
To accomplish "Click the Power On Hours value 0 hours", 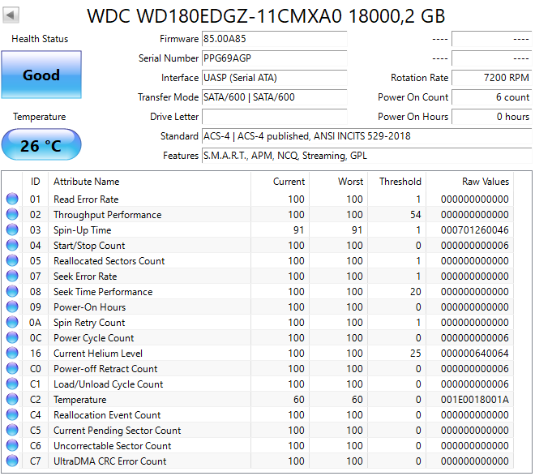I will (x=492, y=117).
